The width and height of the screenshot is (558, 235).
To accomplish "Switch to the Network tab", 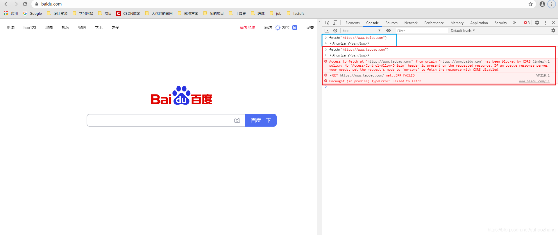I will (411, 23).
